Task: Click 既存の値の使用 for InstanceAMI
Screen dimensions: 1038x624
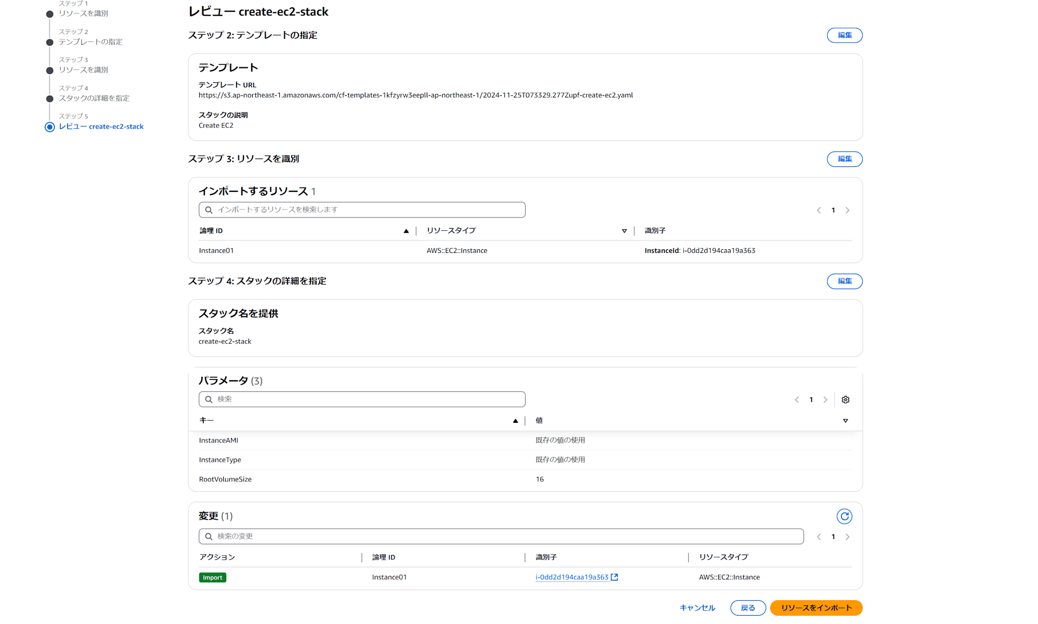Action: pyautogui.click(x=560, y=441)
